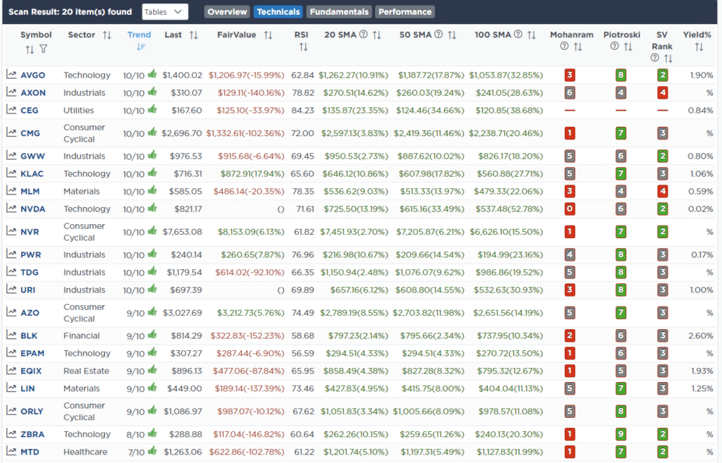Click the Real Estate sector cell for EQIX
The width and height of the screenshot is (722, 463).
click(x=86, y=371)
